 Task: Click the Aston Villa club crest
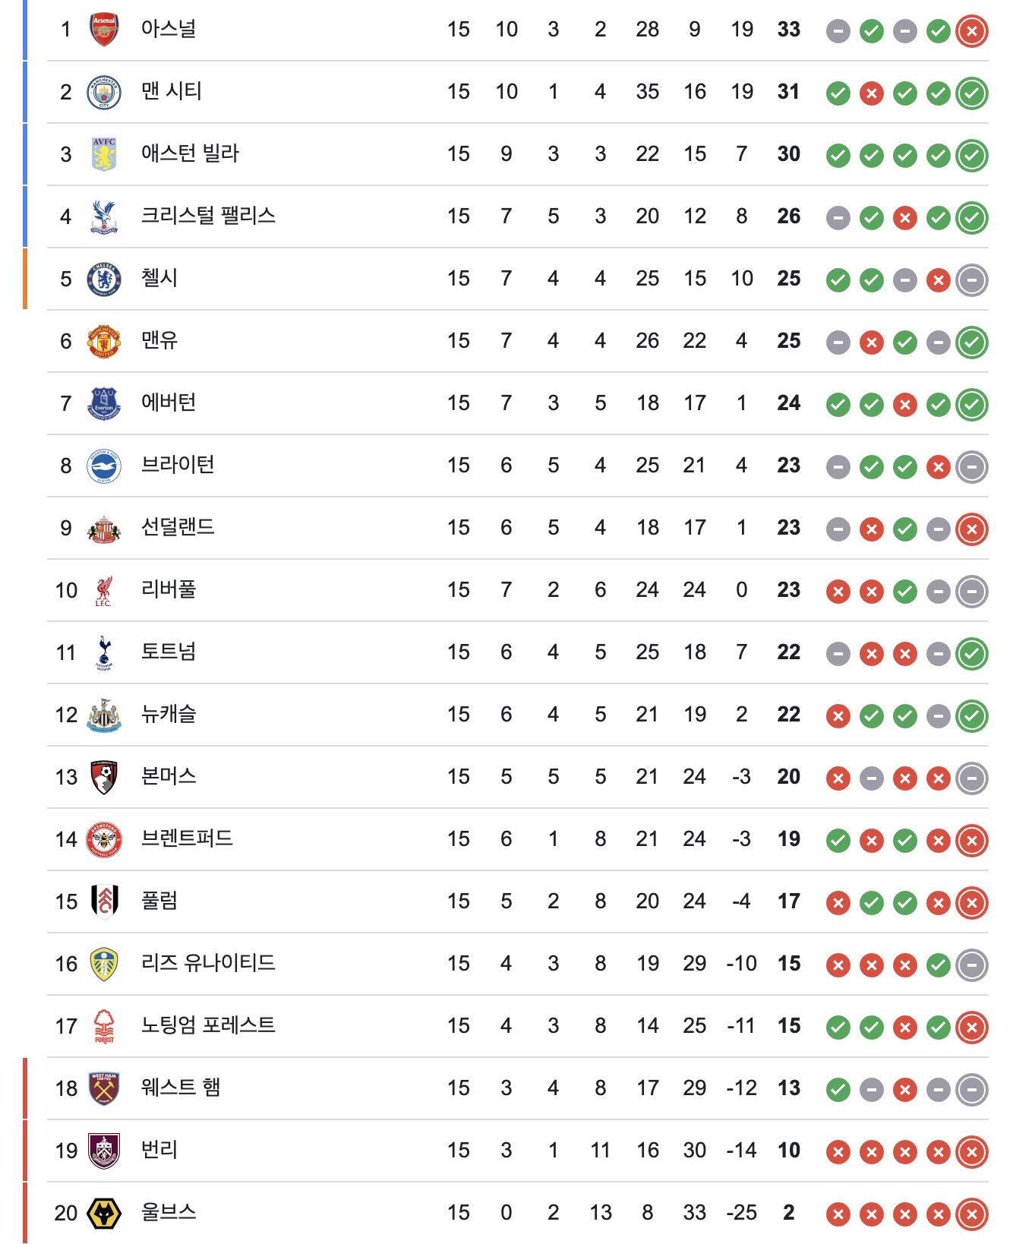[x=104, y=154]
